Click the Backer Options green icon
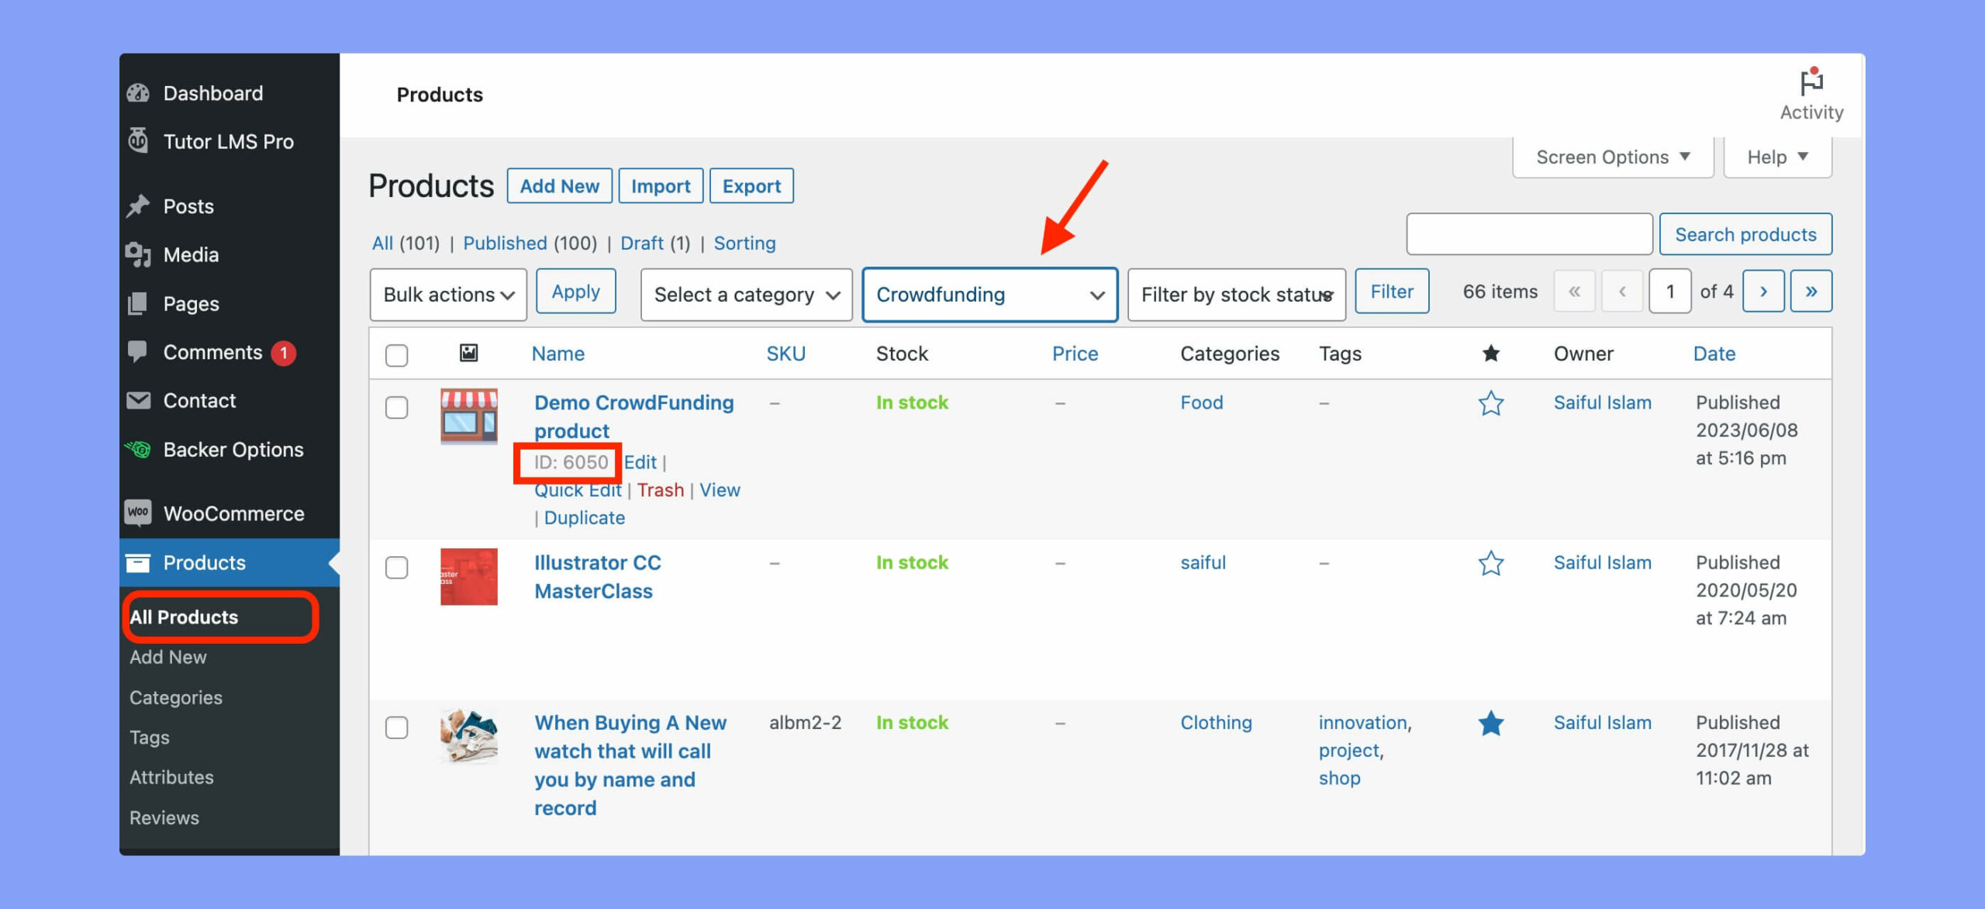 coord(138,449)
